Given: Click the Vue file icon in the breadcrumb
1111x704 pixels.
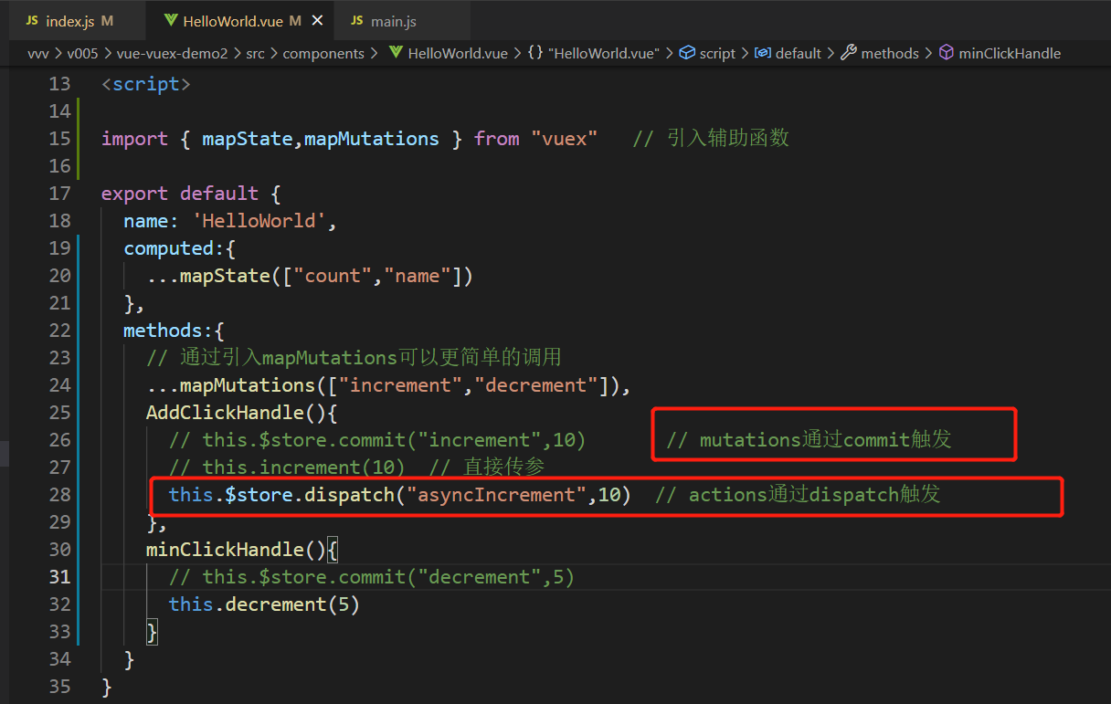Looking at the screenshot, I should coord(396,53).
